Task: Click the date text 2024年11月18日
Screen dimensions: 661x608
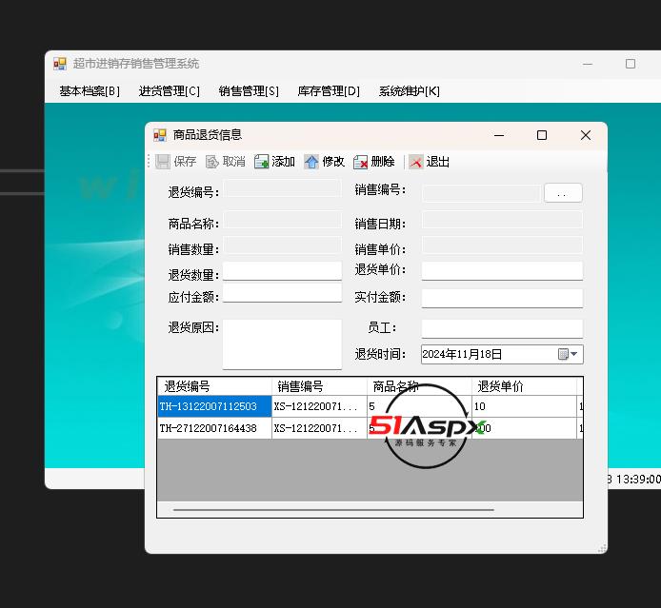Action: tap(462, 354)
